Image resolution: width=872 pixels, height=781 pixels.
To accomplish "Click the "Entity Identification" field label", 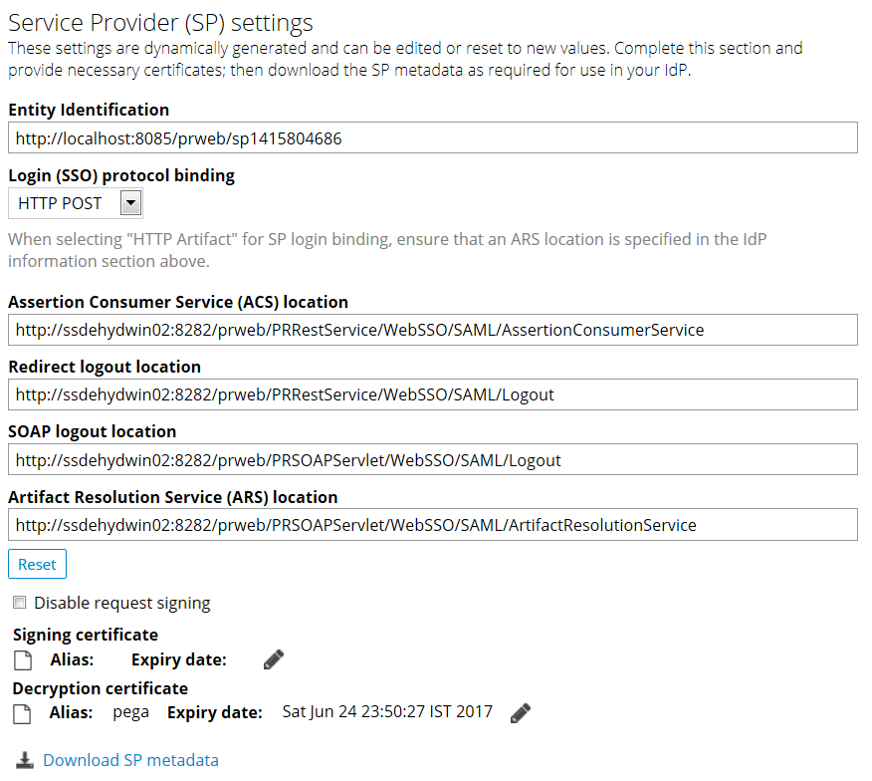I will 89,110.
